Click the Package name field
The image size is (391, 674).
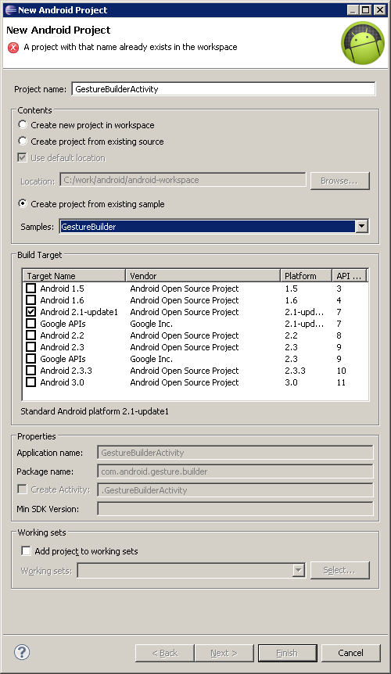235,471
